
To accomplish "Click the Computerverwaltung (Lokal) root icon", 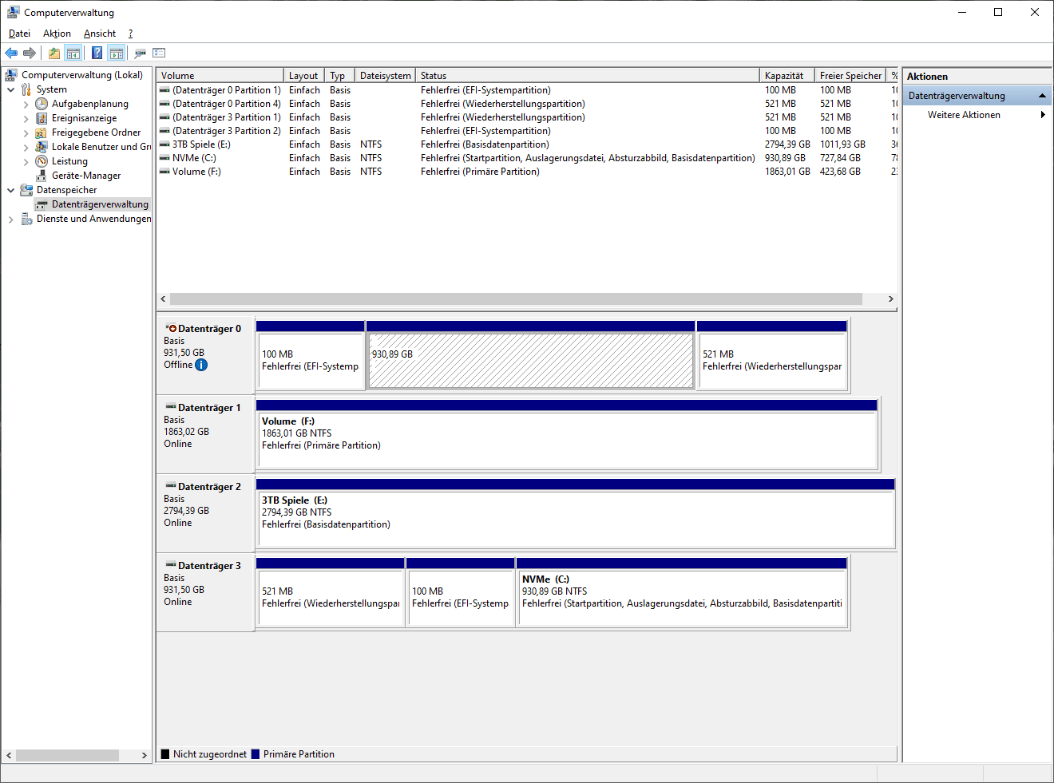I will point(12,75).
